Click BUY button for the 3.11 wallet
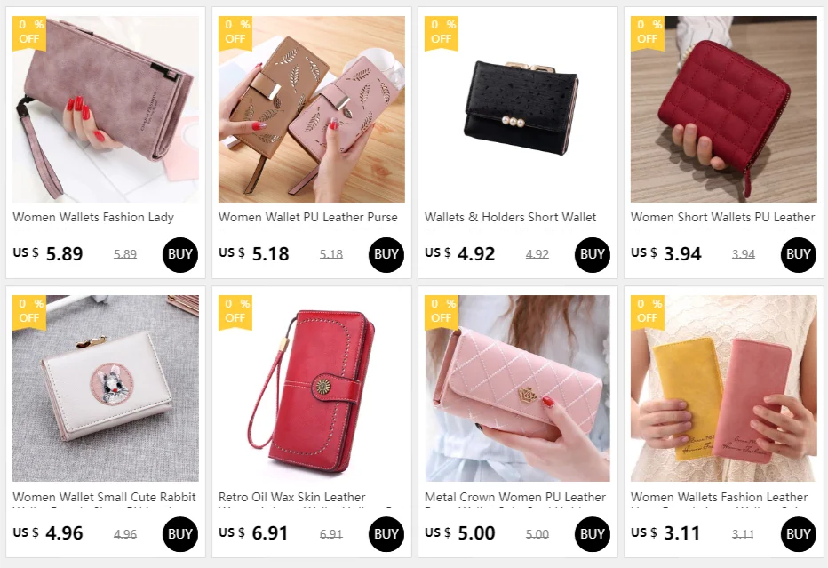Image resolution: width=828 pixels, height=568 pixels. pos(798,534)
